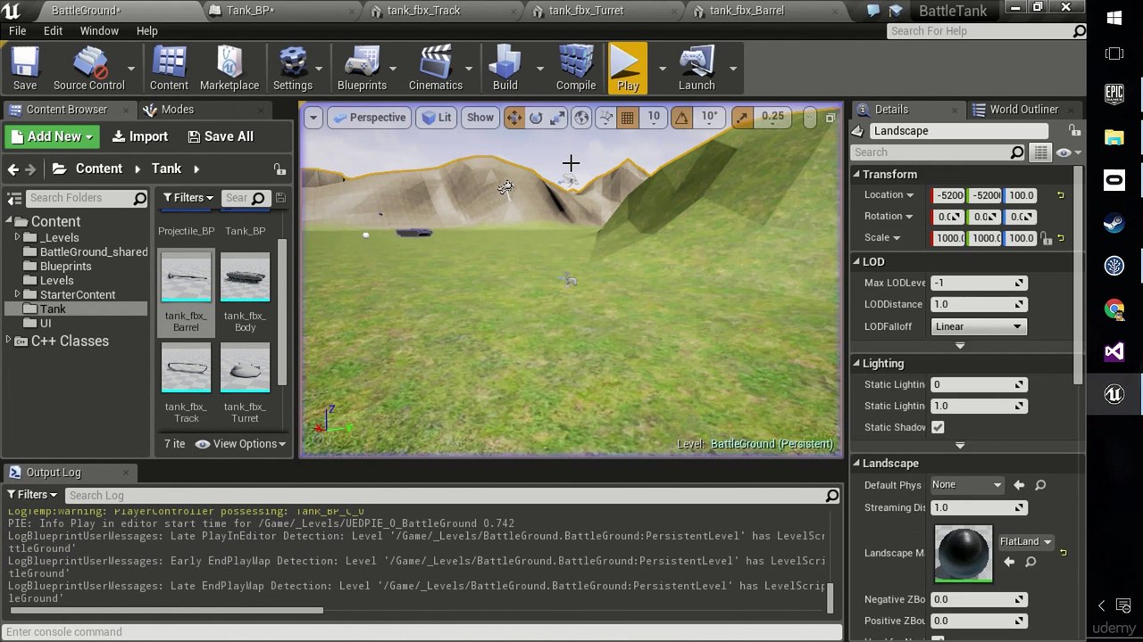Select the translate (move) gizmo tool

coord(514,118)
